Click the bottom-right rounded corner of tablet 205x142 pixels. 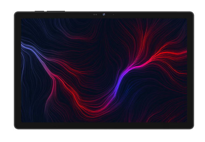click(x=192, y=127)
